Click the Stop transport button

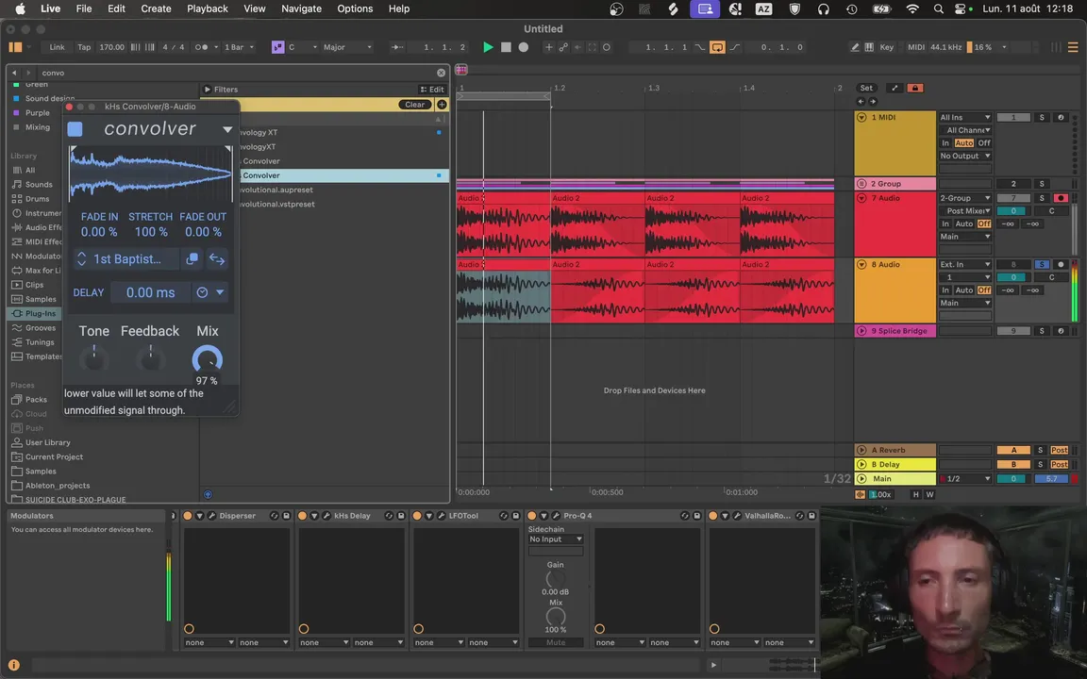tap(506, 47)
